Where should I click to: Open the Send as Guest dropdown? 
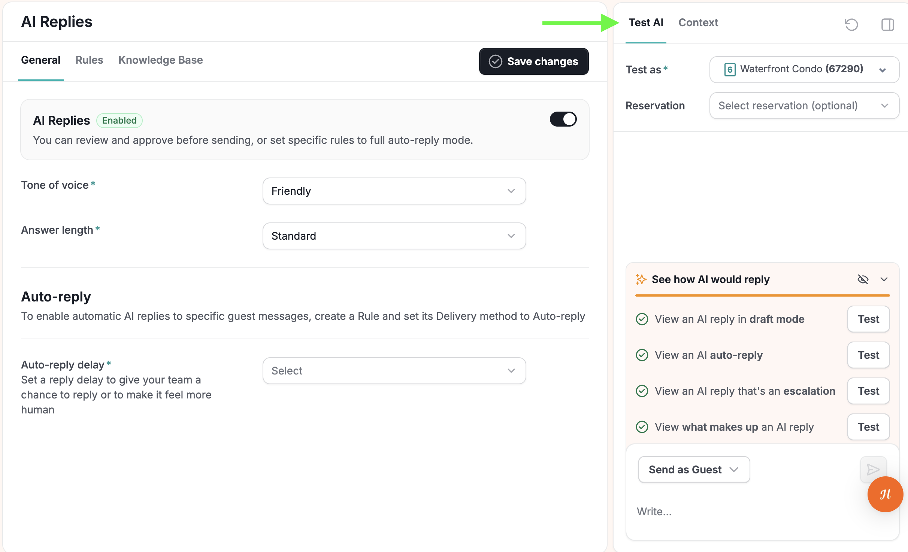point(694,470)
